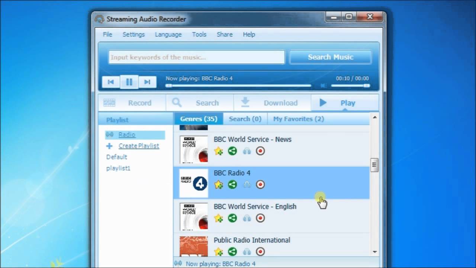Viewport: 476px width, 268px height.
Task: Select Public Radio International title text
Action: click(252, 240)
